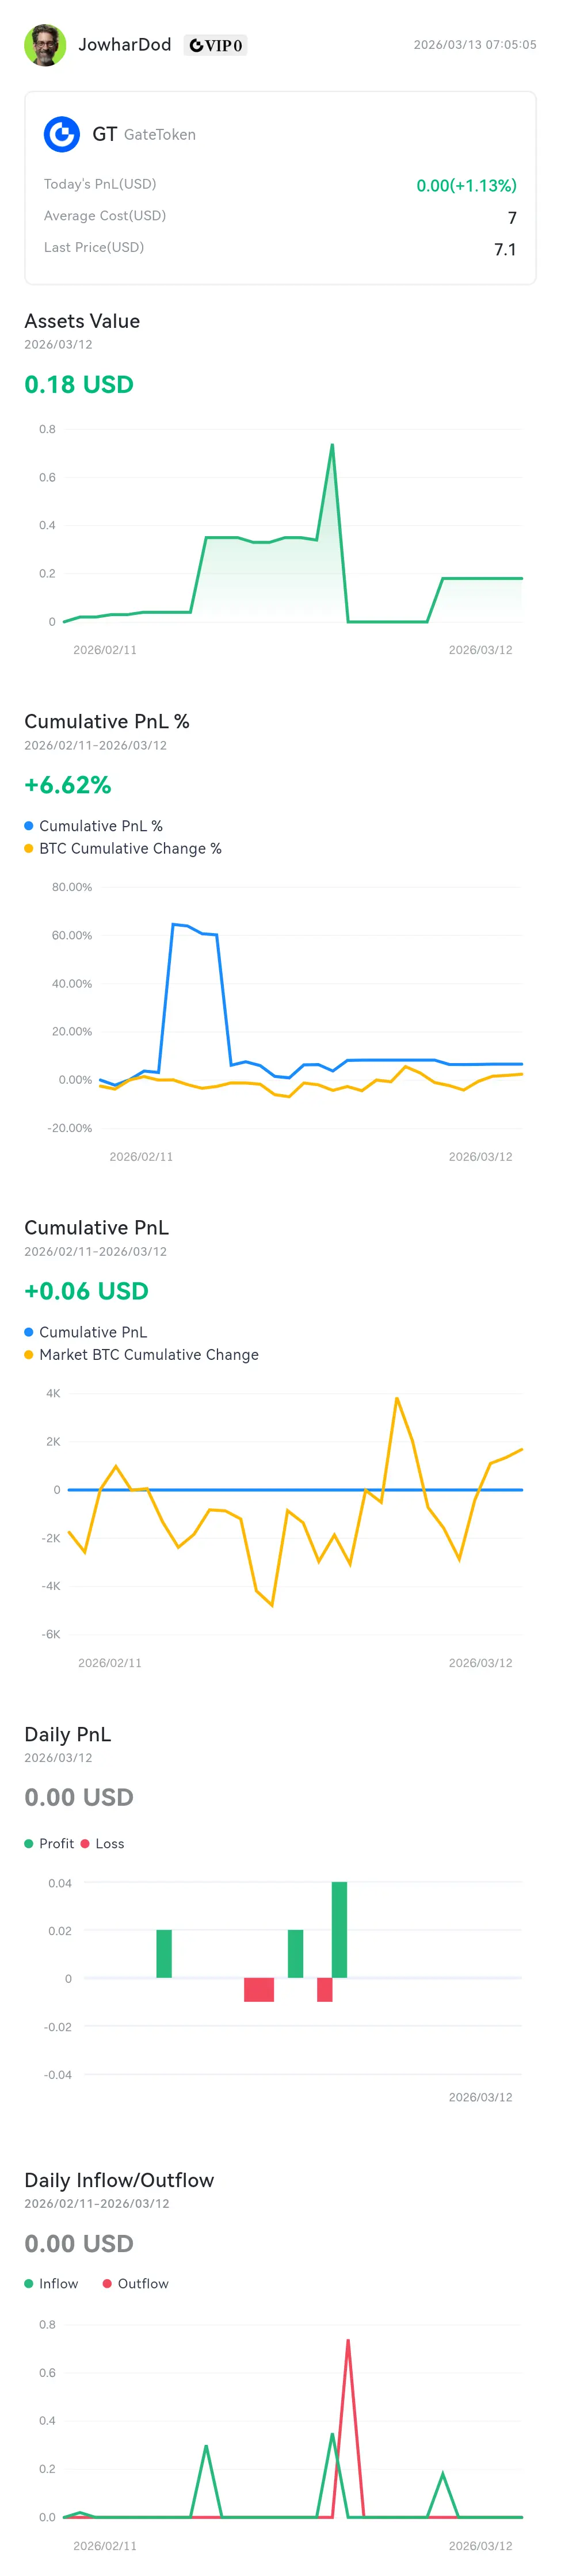Toggle the BTC Cumulative Change % legend label

[x=130, y=848]
